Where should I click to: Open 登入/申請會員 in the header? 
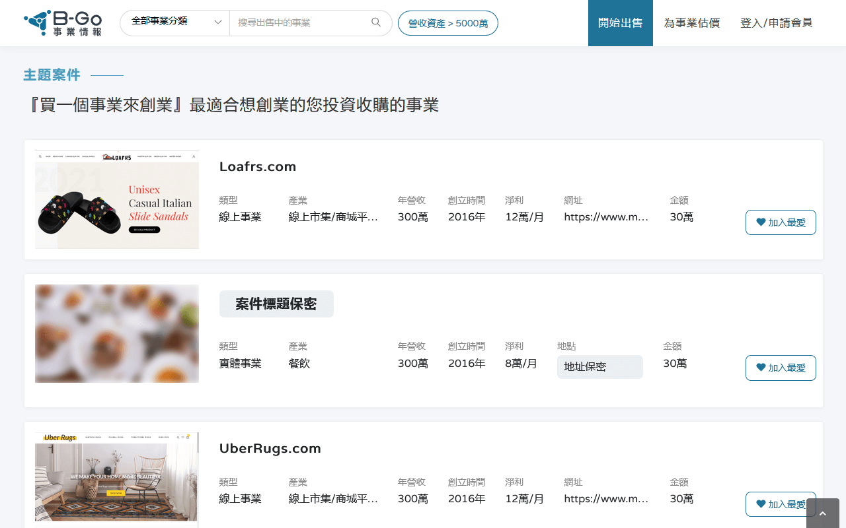(776, 23)
